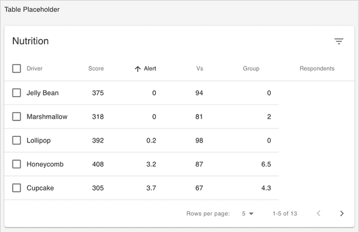Screen dimensions: 359x232
Task: Check the Marshmallow row checkbox
Action: (16, 116)
